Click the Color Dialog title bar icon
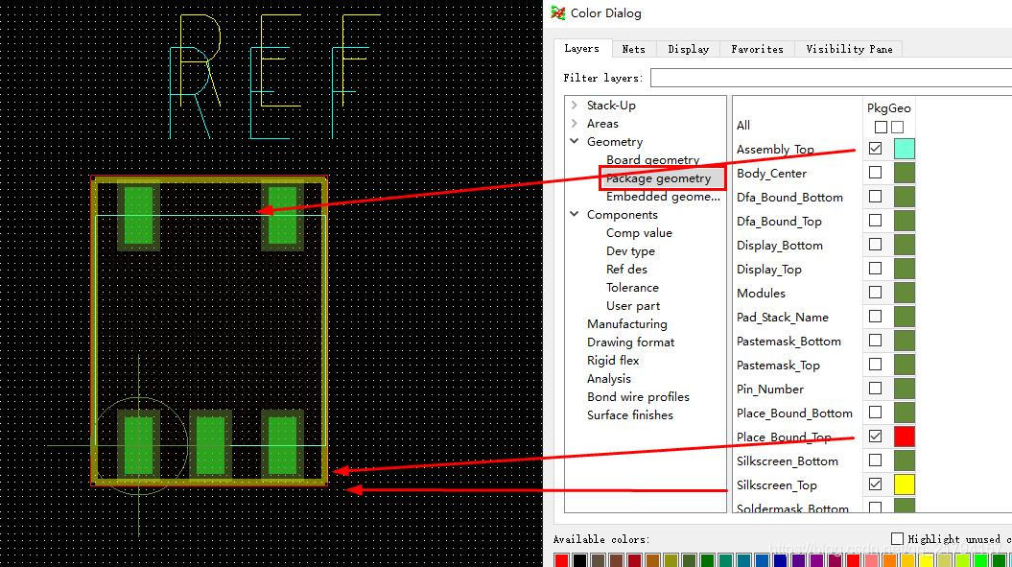Image resolution: width=1012 pixels, height=567 pixels. click(558, 13)
